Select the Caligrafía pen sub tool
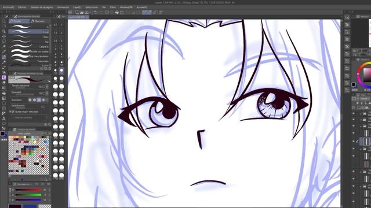The height and width of the screenshot is (208, 371). click(x=29, y=46)
